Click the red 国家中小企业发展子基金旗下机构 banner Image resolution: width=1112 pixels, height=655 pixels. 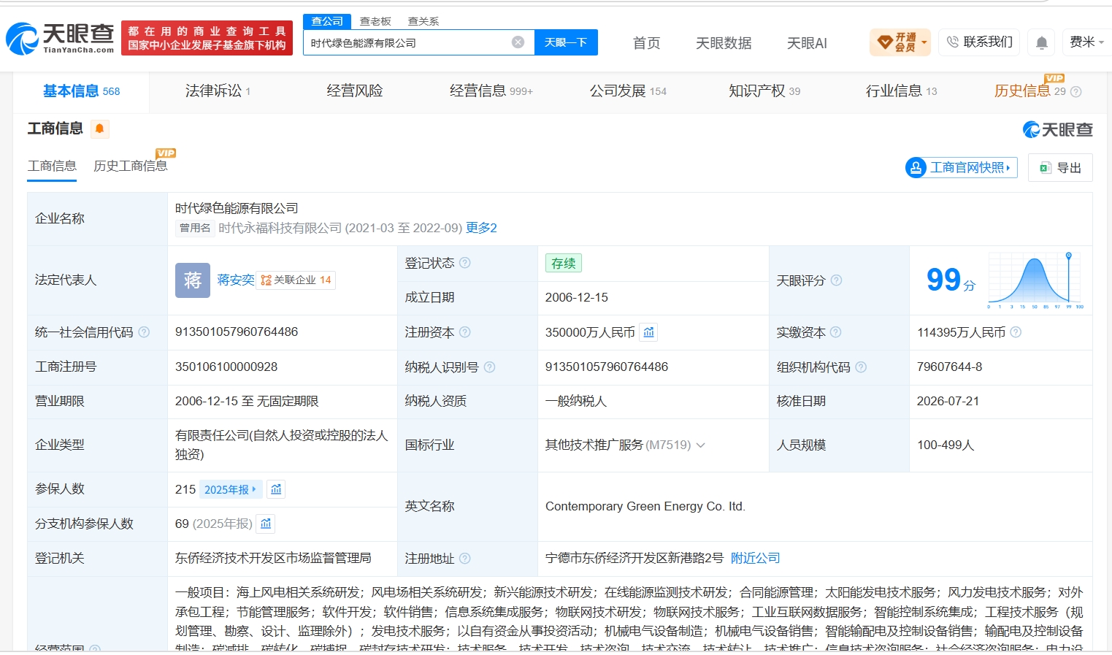tap(207, 38)
